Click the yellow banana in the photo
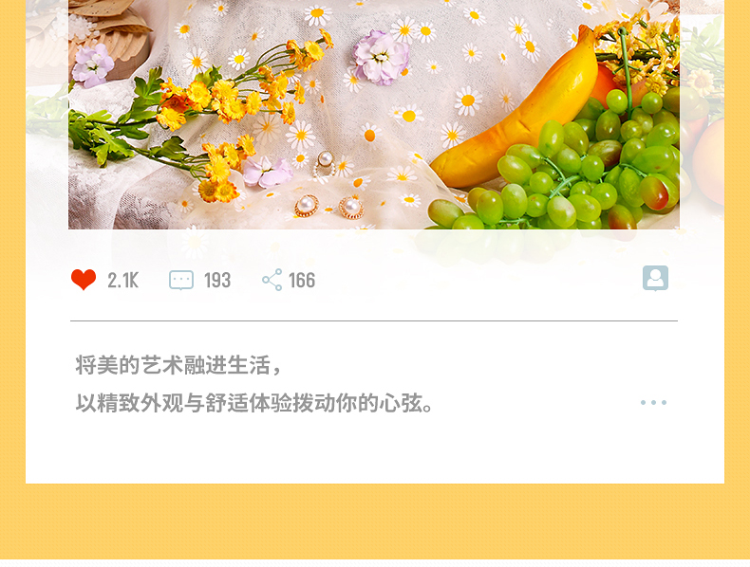Screen dimensions: 750x567 pos(516,112)
